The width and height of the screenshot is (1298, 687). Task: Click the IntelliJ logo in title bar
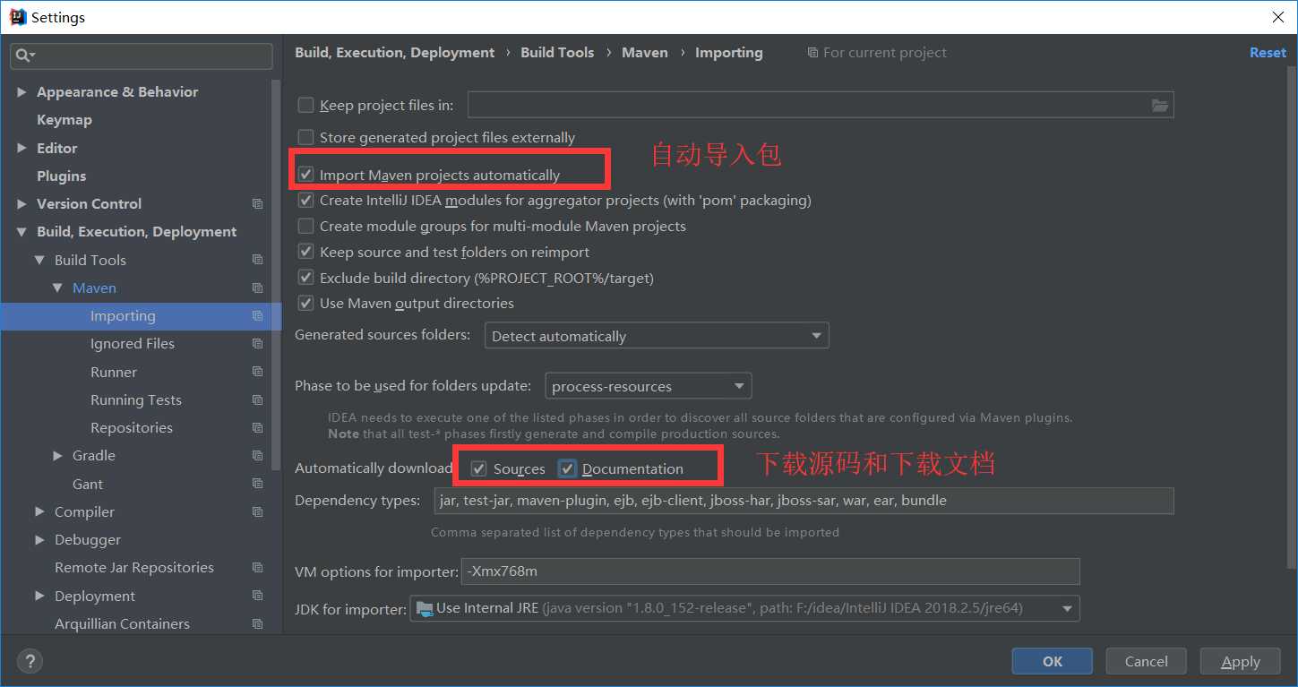click(17, 17)
